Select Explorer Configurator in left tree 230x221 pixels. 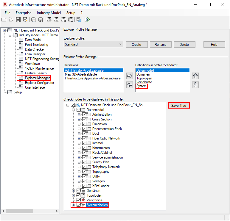tap(40, 83)
